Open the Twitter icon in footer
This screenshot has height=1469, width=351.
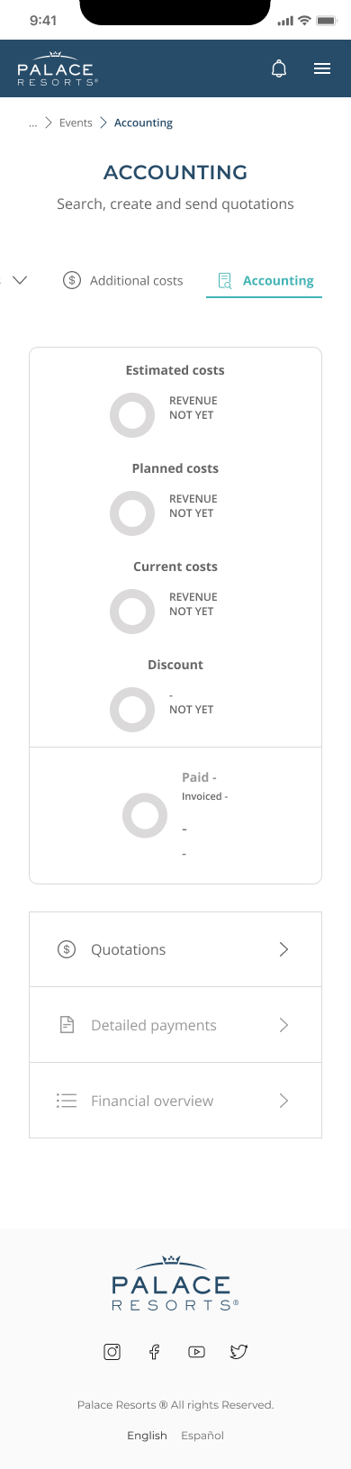[x=238, y=1351]
